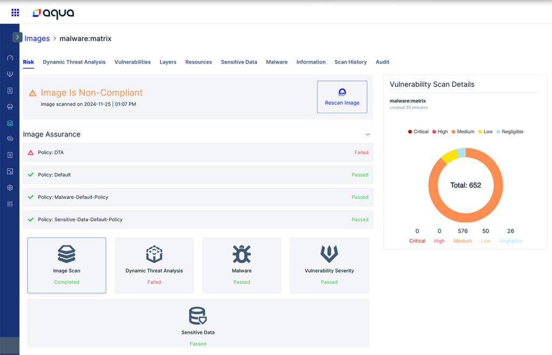Image resolution: width=552 pixels, height=355 pixels.
Task: Open the dashboard gauge icon in sidebar
Action: [10, 58]
